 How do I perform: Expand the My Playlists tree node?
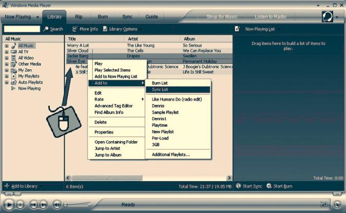point(7,76)
